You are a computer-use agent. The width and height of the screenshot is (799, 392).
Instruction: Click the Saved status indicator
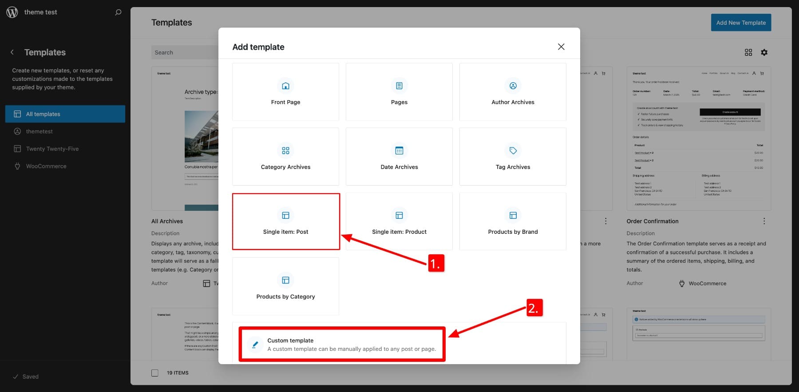pyautogui.click(x=26, y=376)
